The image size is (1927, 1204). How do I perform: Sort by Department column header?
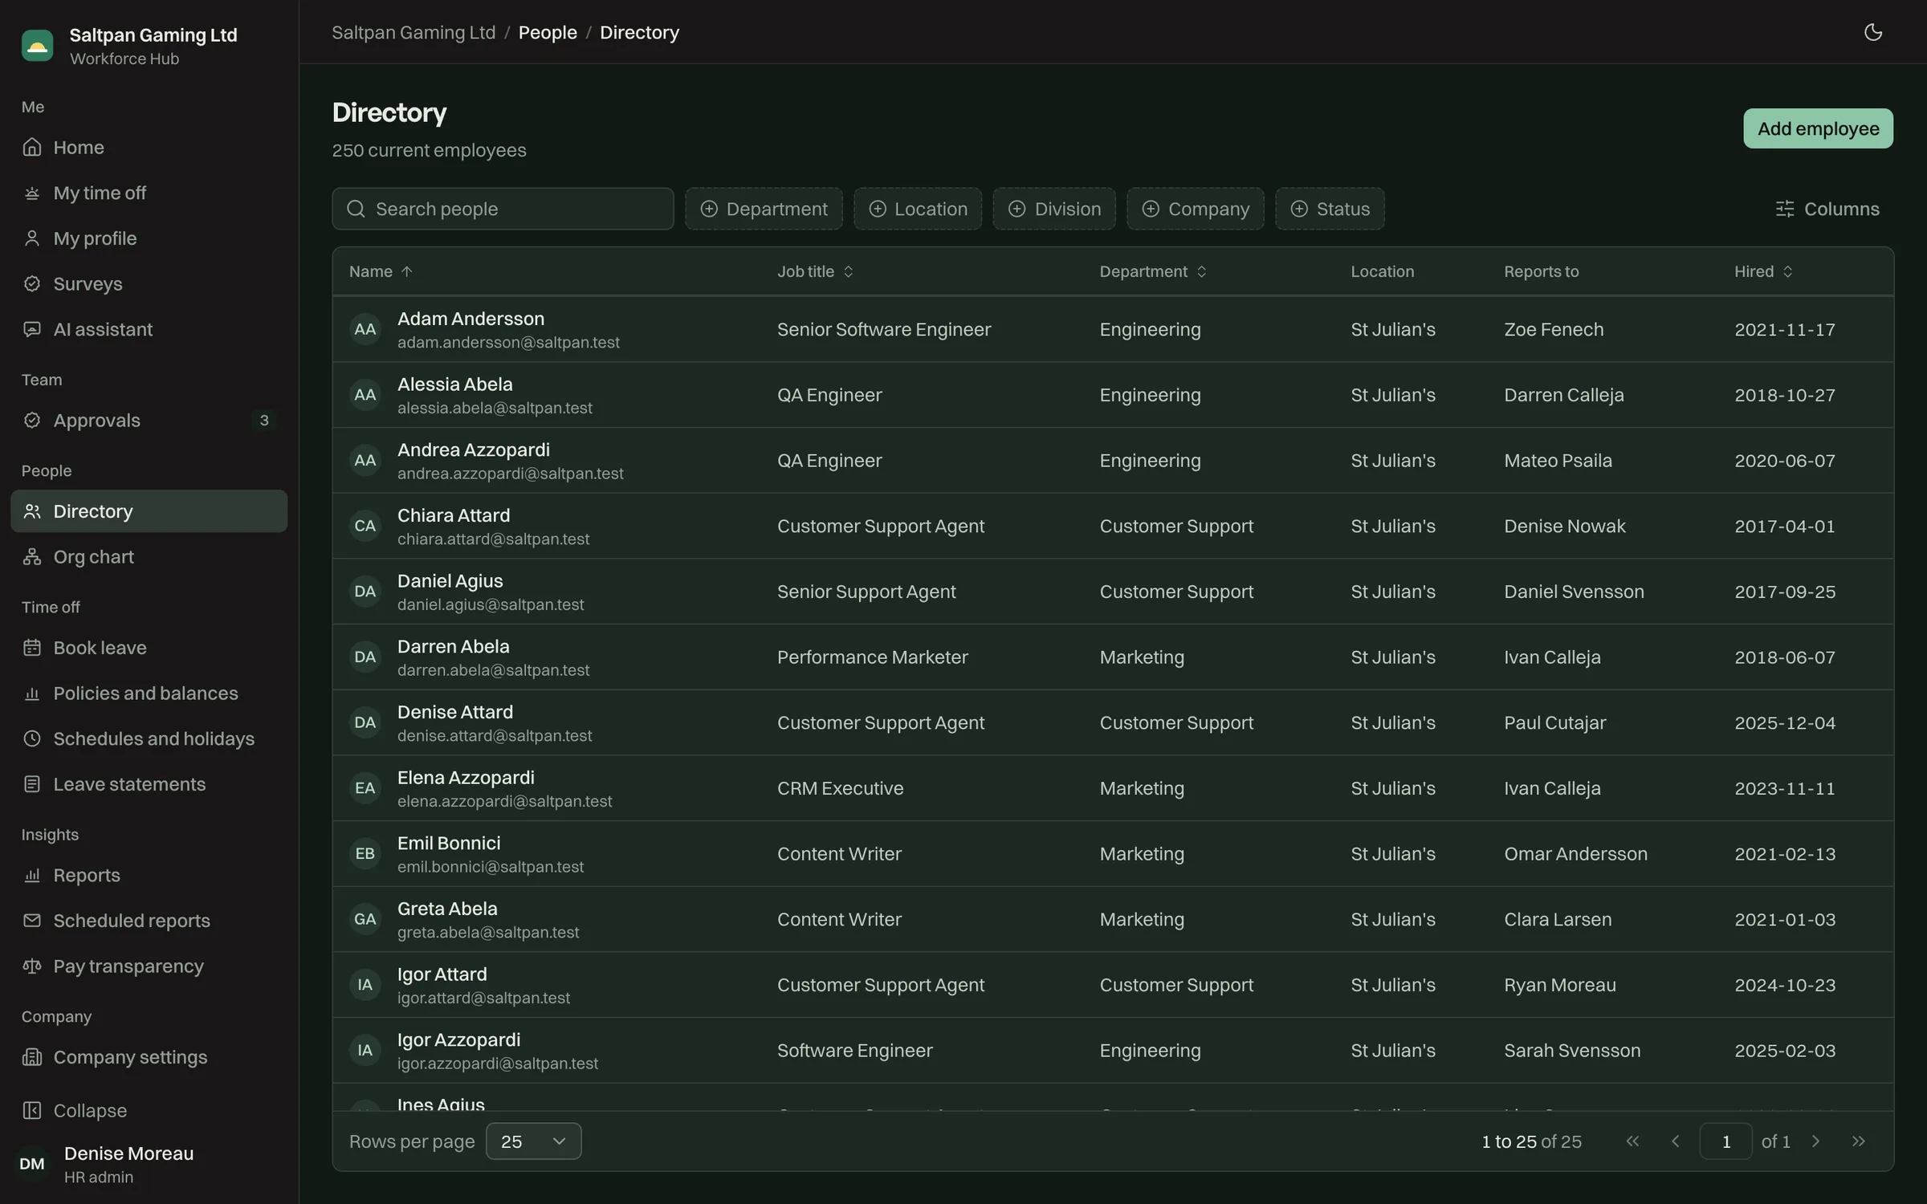tap(1153, 271)
